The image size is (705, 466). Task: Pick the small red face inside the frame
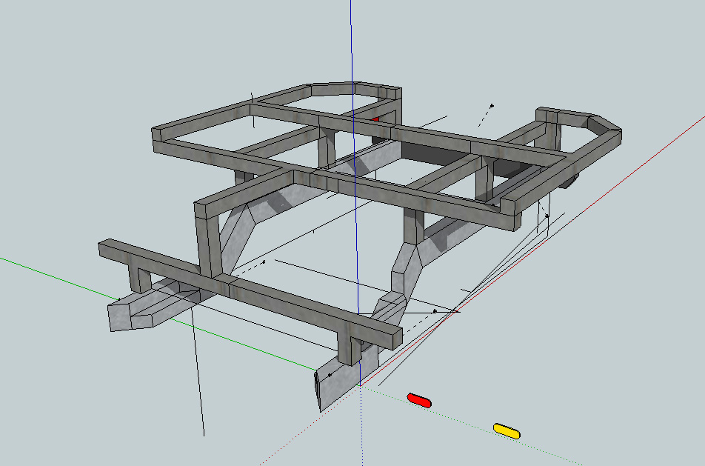(375, 118)
